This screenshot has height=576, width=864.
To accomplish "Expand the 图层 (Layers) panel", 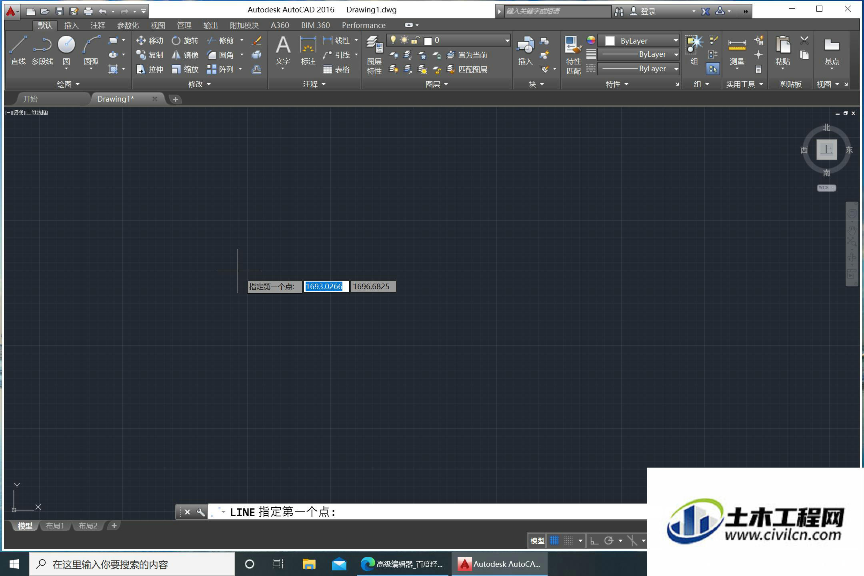I will point(437,84).
